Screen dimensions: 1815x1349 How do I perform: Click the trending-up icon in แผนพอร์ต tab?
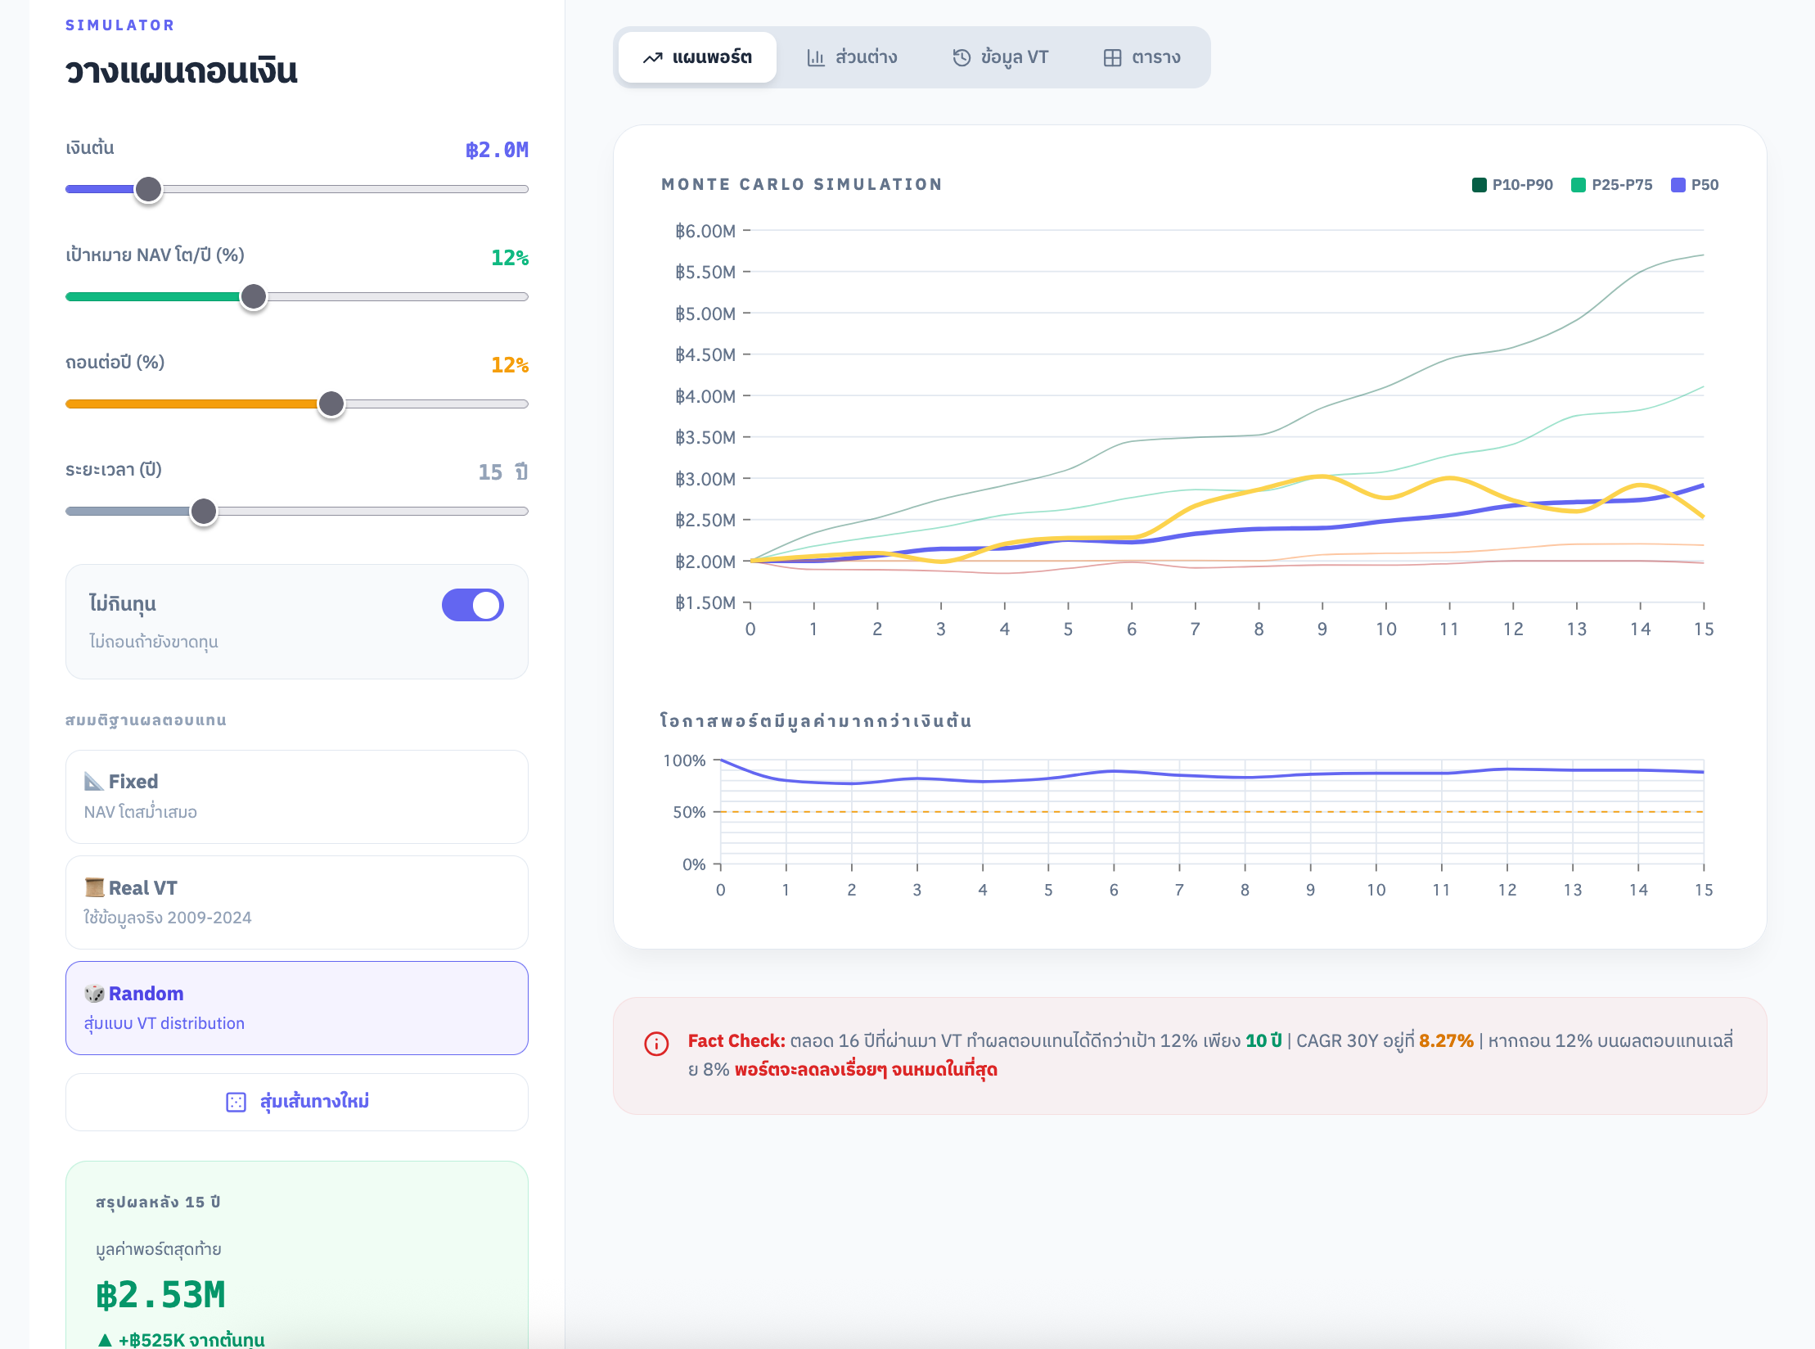coord(652,58)
